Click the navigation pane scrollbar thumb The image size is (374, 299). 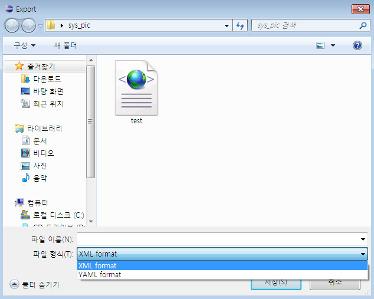point(90,121)
